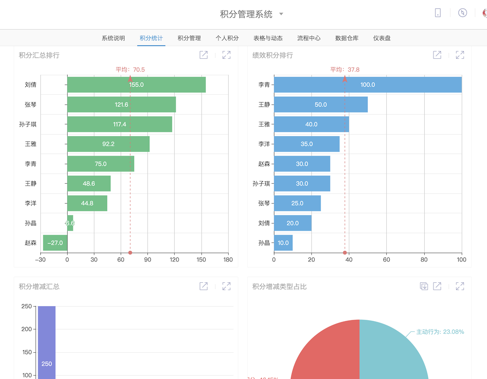The height and width of the screenshot is (379, 487).
Task: Click the 绩效积分排行 panel title
Action: 273,55
